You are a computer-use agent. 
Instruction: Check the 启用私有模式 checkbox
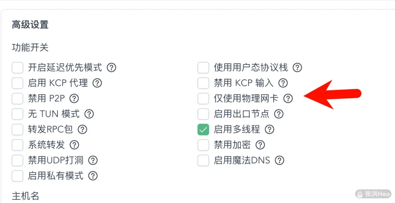coord(17,176)
